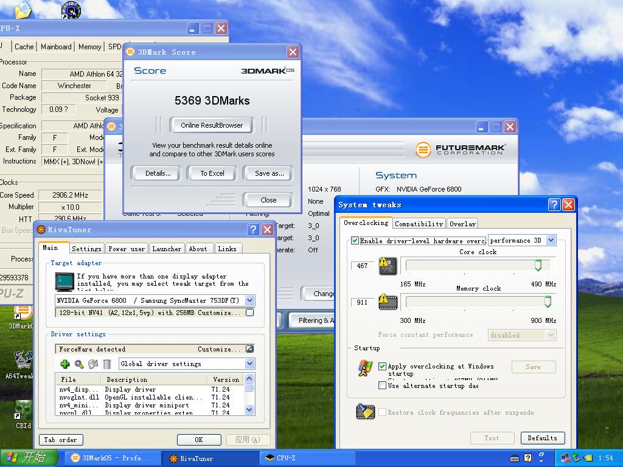This screenshot has height=467, width=623.
Task: Click the ForceWare Customize arrow icon
Action: pyautogui.click(x=249, y=349)
